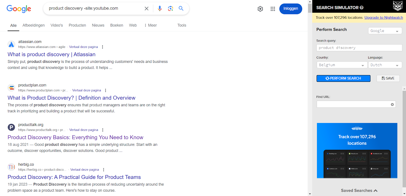Open the search engine Google dropdown

pyautogui.click(x=385, y=31)
